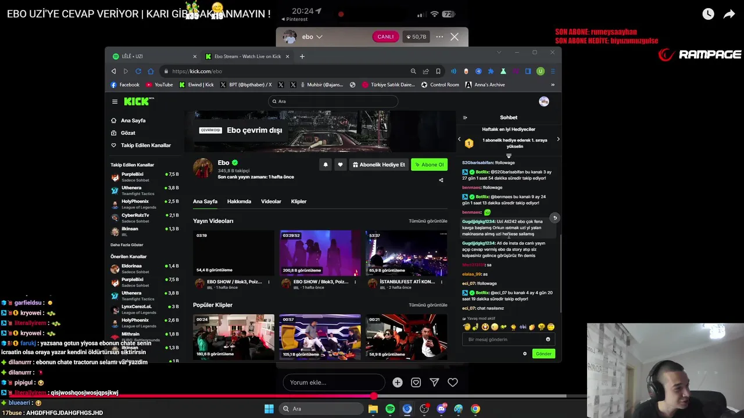744x418 pixels.
Task: Click the Abone Ol button
Action: (429, 165)
